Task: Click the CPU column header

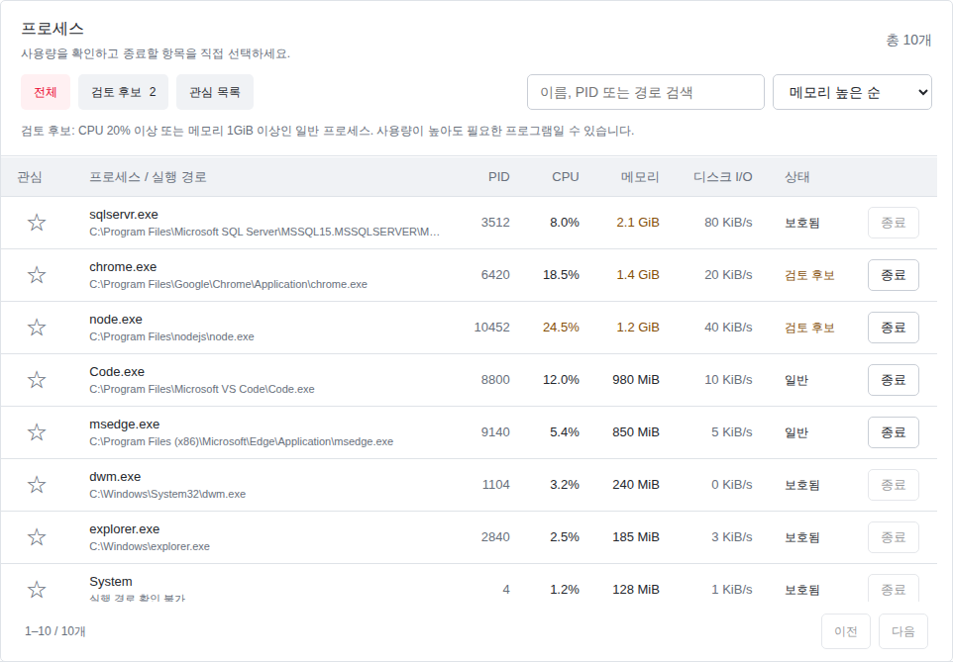Action: pyautogui.click(x=566, y=177)
